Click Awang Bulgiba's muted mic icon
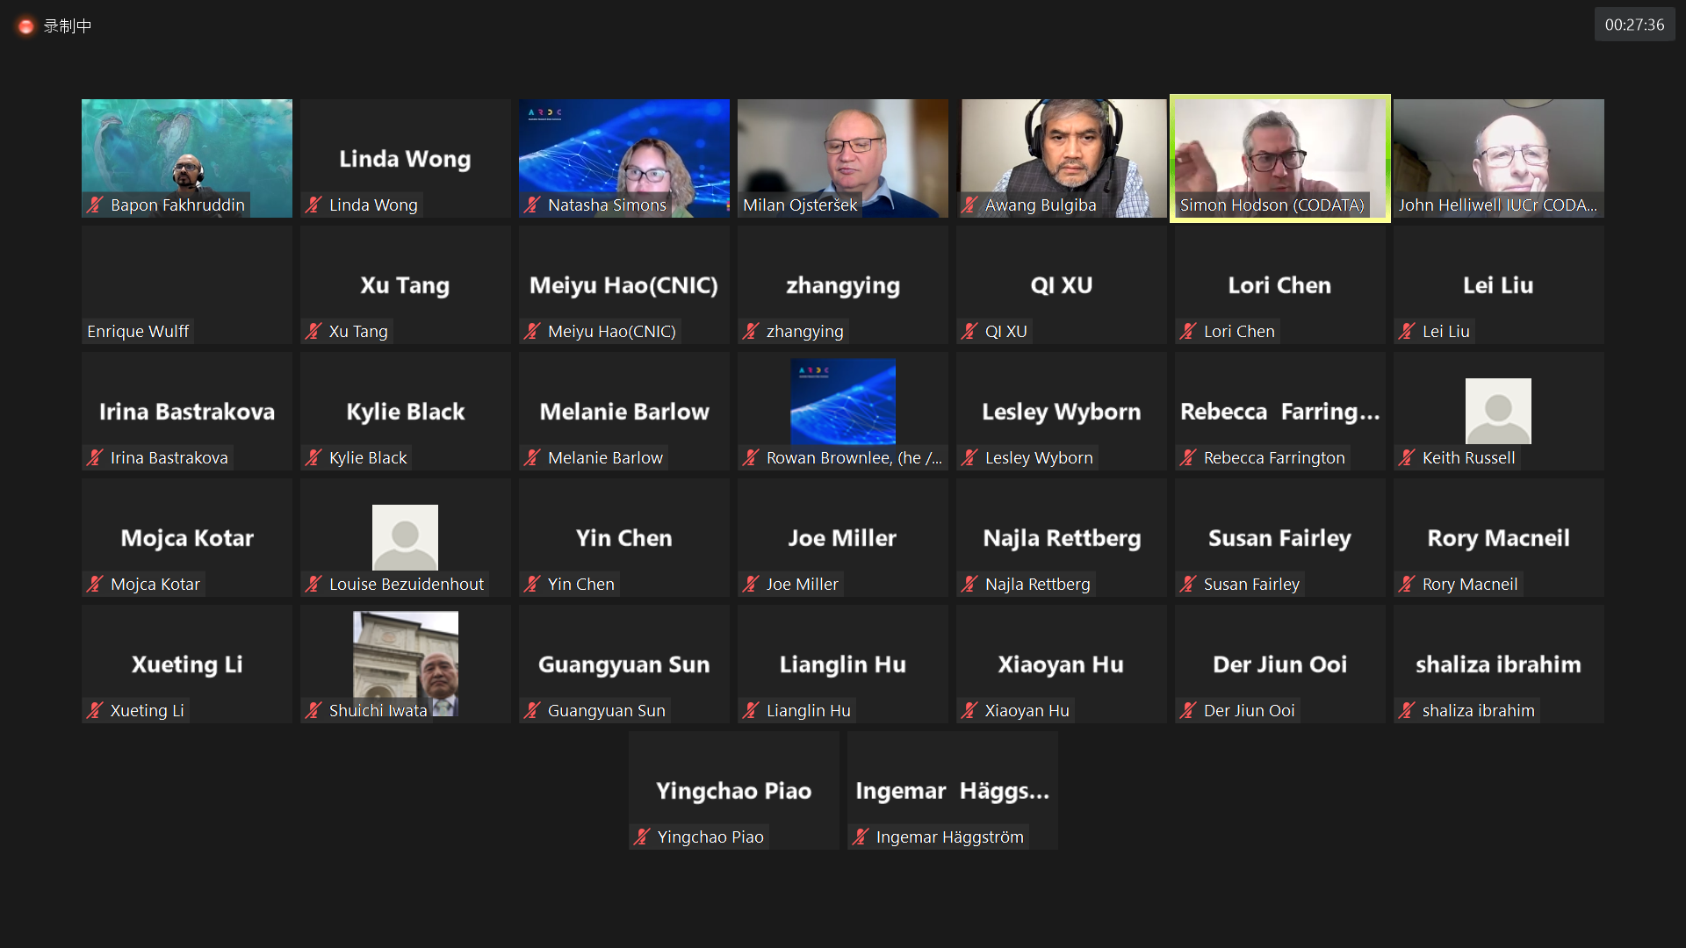Viewport: 1686px width, 948px height. point(969,205)
